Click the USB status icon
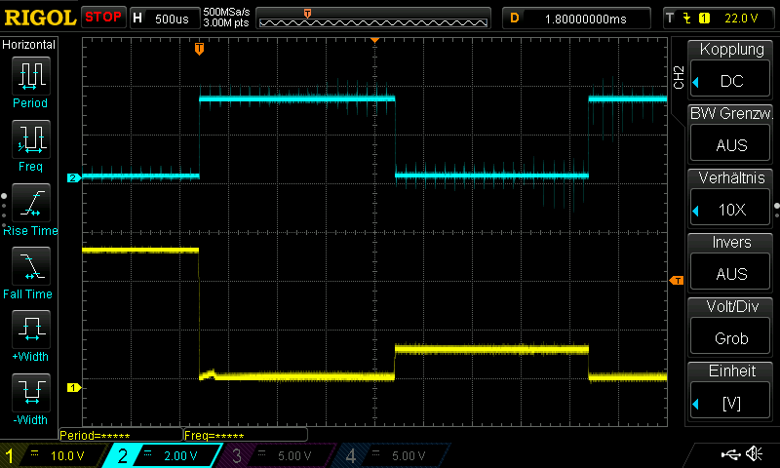The width and height of the screenshot is (780, 468). pos(730,454)
